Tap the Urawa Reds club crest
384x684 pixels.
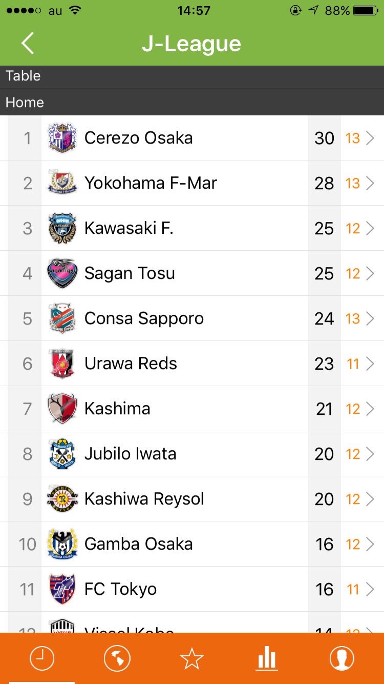pos(62,364)
